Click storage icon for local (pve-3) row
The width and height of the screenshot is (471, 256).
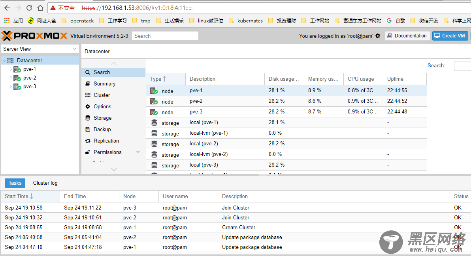(x=154, y=165)
